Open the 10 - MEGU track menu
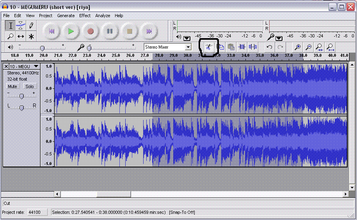Viewport: 357px width, 220px height. 36,67
